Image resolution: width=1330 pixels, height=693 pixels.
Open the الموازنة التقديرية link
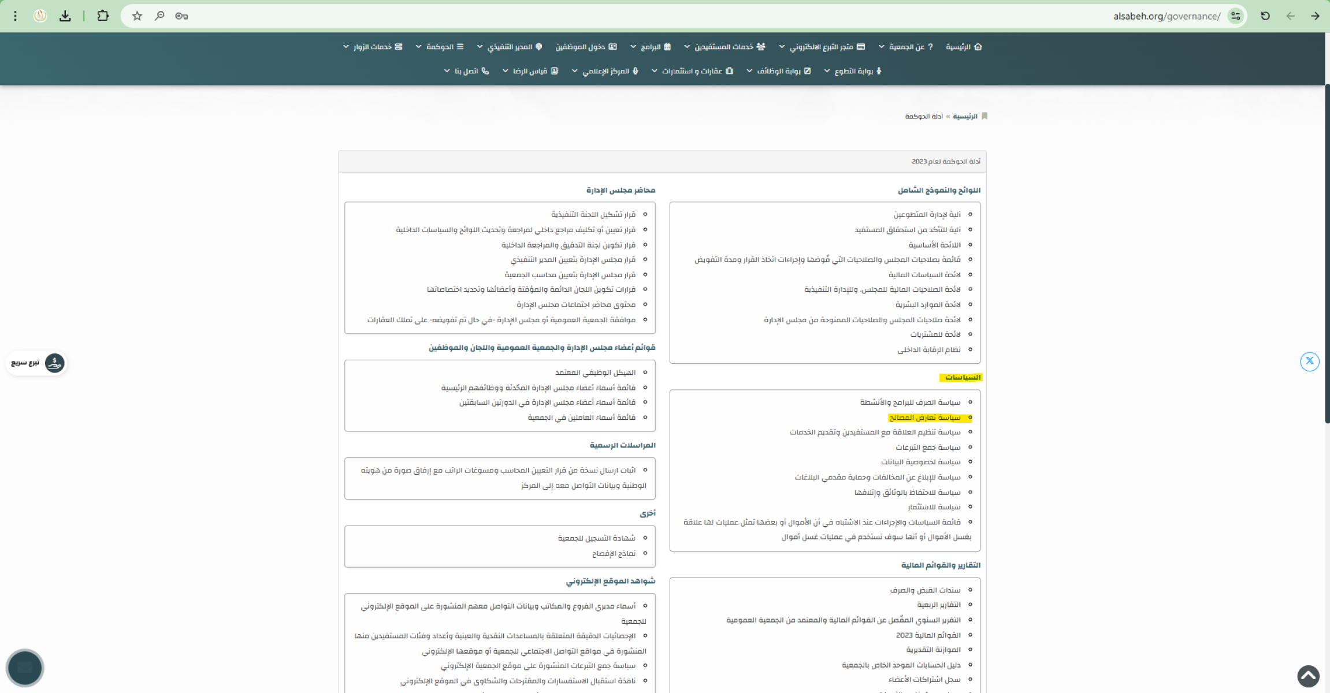pyautogui.click(x=933, y=650)
